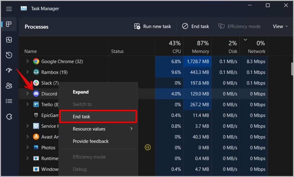Click the Discord process icon

click(x=36, y=94)
